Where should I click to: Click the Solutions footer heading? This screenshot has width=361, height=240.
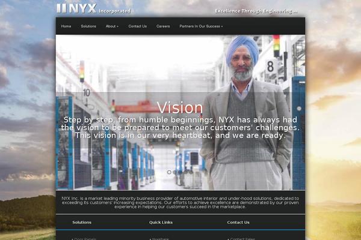82,223
